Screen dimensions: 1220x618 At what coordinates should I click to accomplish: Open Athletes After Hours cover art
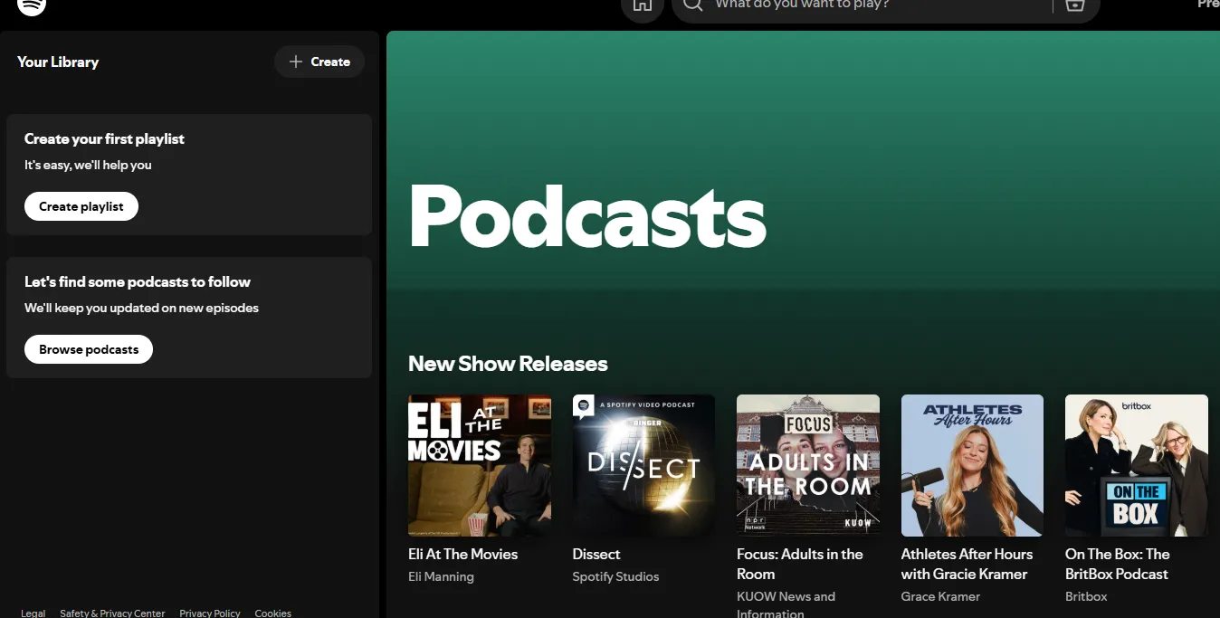[x=972, y=465]
